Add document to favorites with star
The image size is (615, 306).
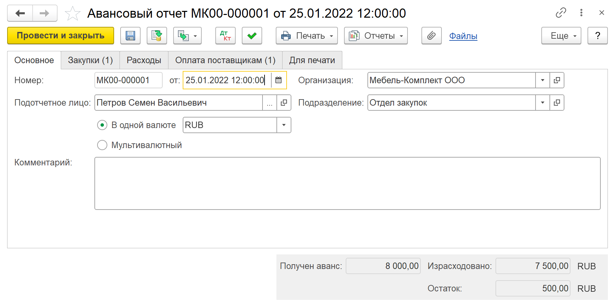point(72,14)
